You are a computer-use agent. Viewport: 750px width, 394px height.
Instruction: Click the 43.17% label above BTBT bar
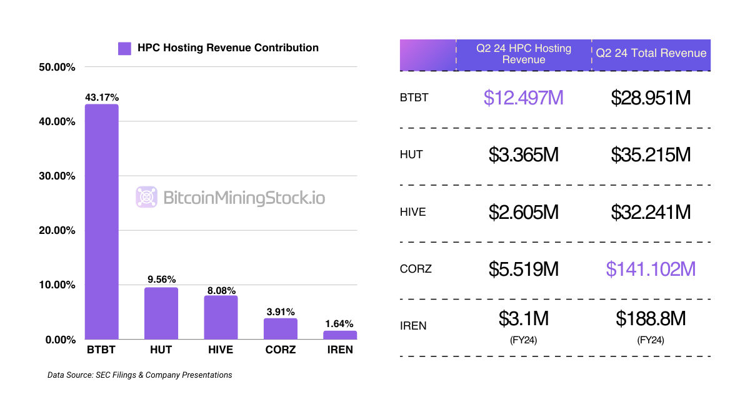(102, 98)
